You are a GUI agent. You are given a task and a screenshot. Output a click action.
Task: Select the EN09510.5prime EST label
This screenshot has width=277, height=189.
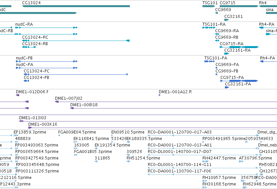click(128, 132)
